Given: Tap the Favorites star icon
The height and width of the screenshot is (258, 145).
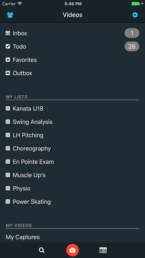Looking at the screenshot, I should [8, 60].
